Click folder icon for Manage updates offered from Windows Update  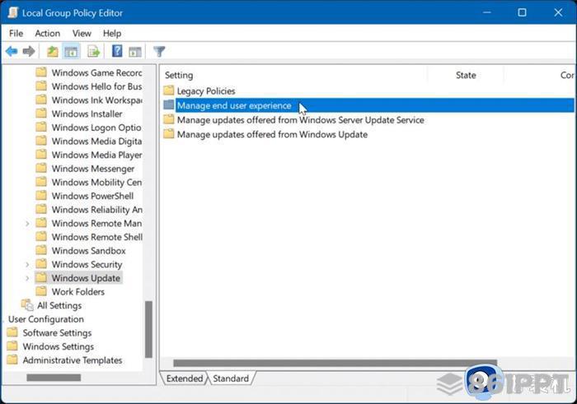[168, 133]
